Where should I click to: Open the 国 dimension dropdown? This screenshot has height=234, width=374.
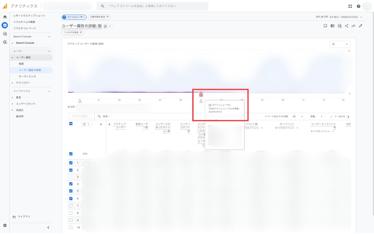(86, 124)
